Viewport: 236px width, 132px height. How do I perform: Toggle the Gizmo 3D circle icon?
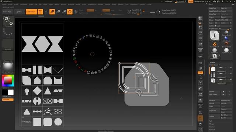point(70,12)
